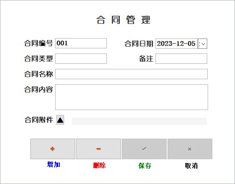Click the 合同管理 title heading

click(x=123, y=20)
